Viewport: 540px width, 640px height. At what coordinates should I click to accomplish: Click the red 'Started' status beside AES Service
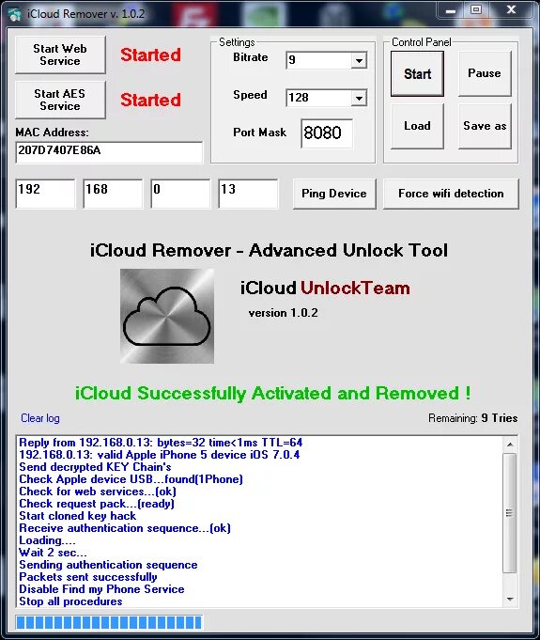pos(150,100)
